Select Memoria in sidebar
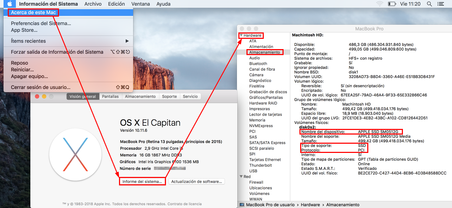 click(257, 120)
